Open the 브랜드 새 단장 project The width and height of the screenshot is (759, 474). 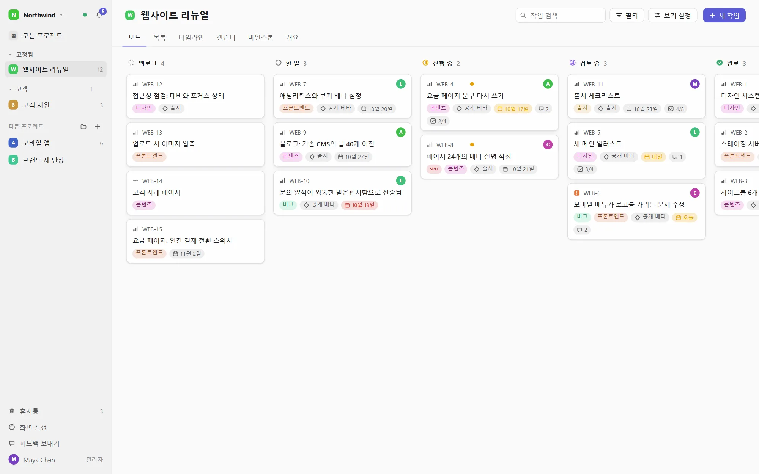point(56,160)
